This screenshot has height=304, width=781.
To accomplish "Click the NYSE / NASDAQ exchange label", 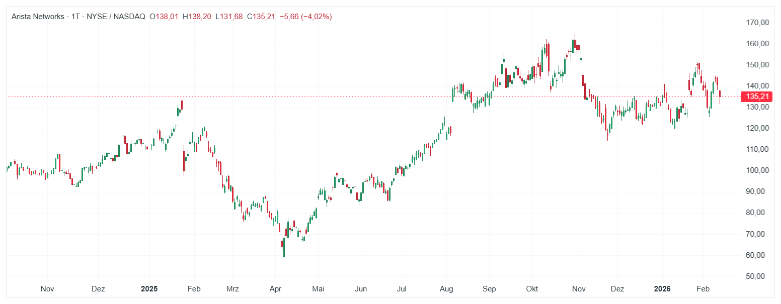I will click(116, 17).
